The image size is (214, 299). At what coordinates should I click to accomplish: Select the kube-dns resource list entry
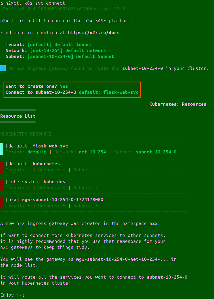54,182
